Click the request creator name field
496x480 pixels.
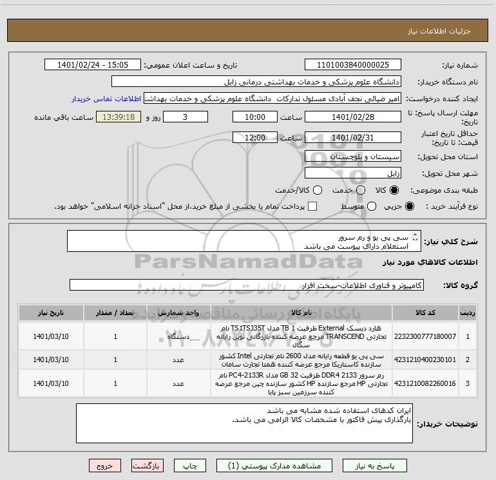272,99
